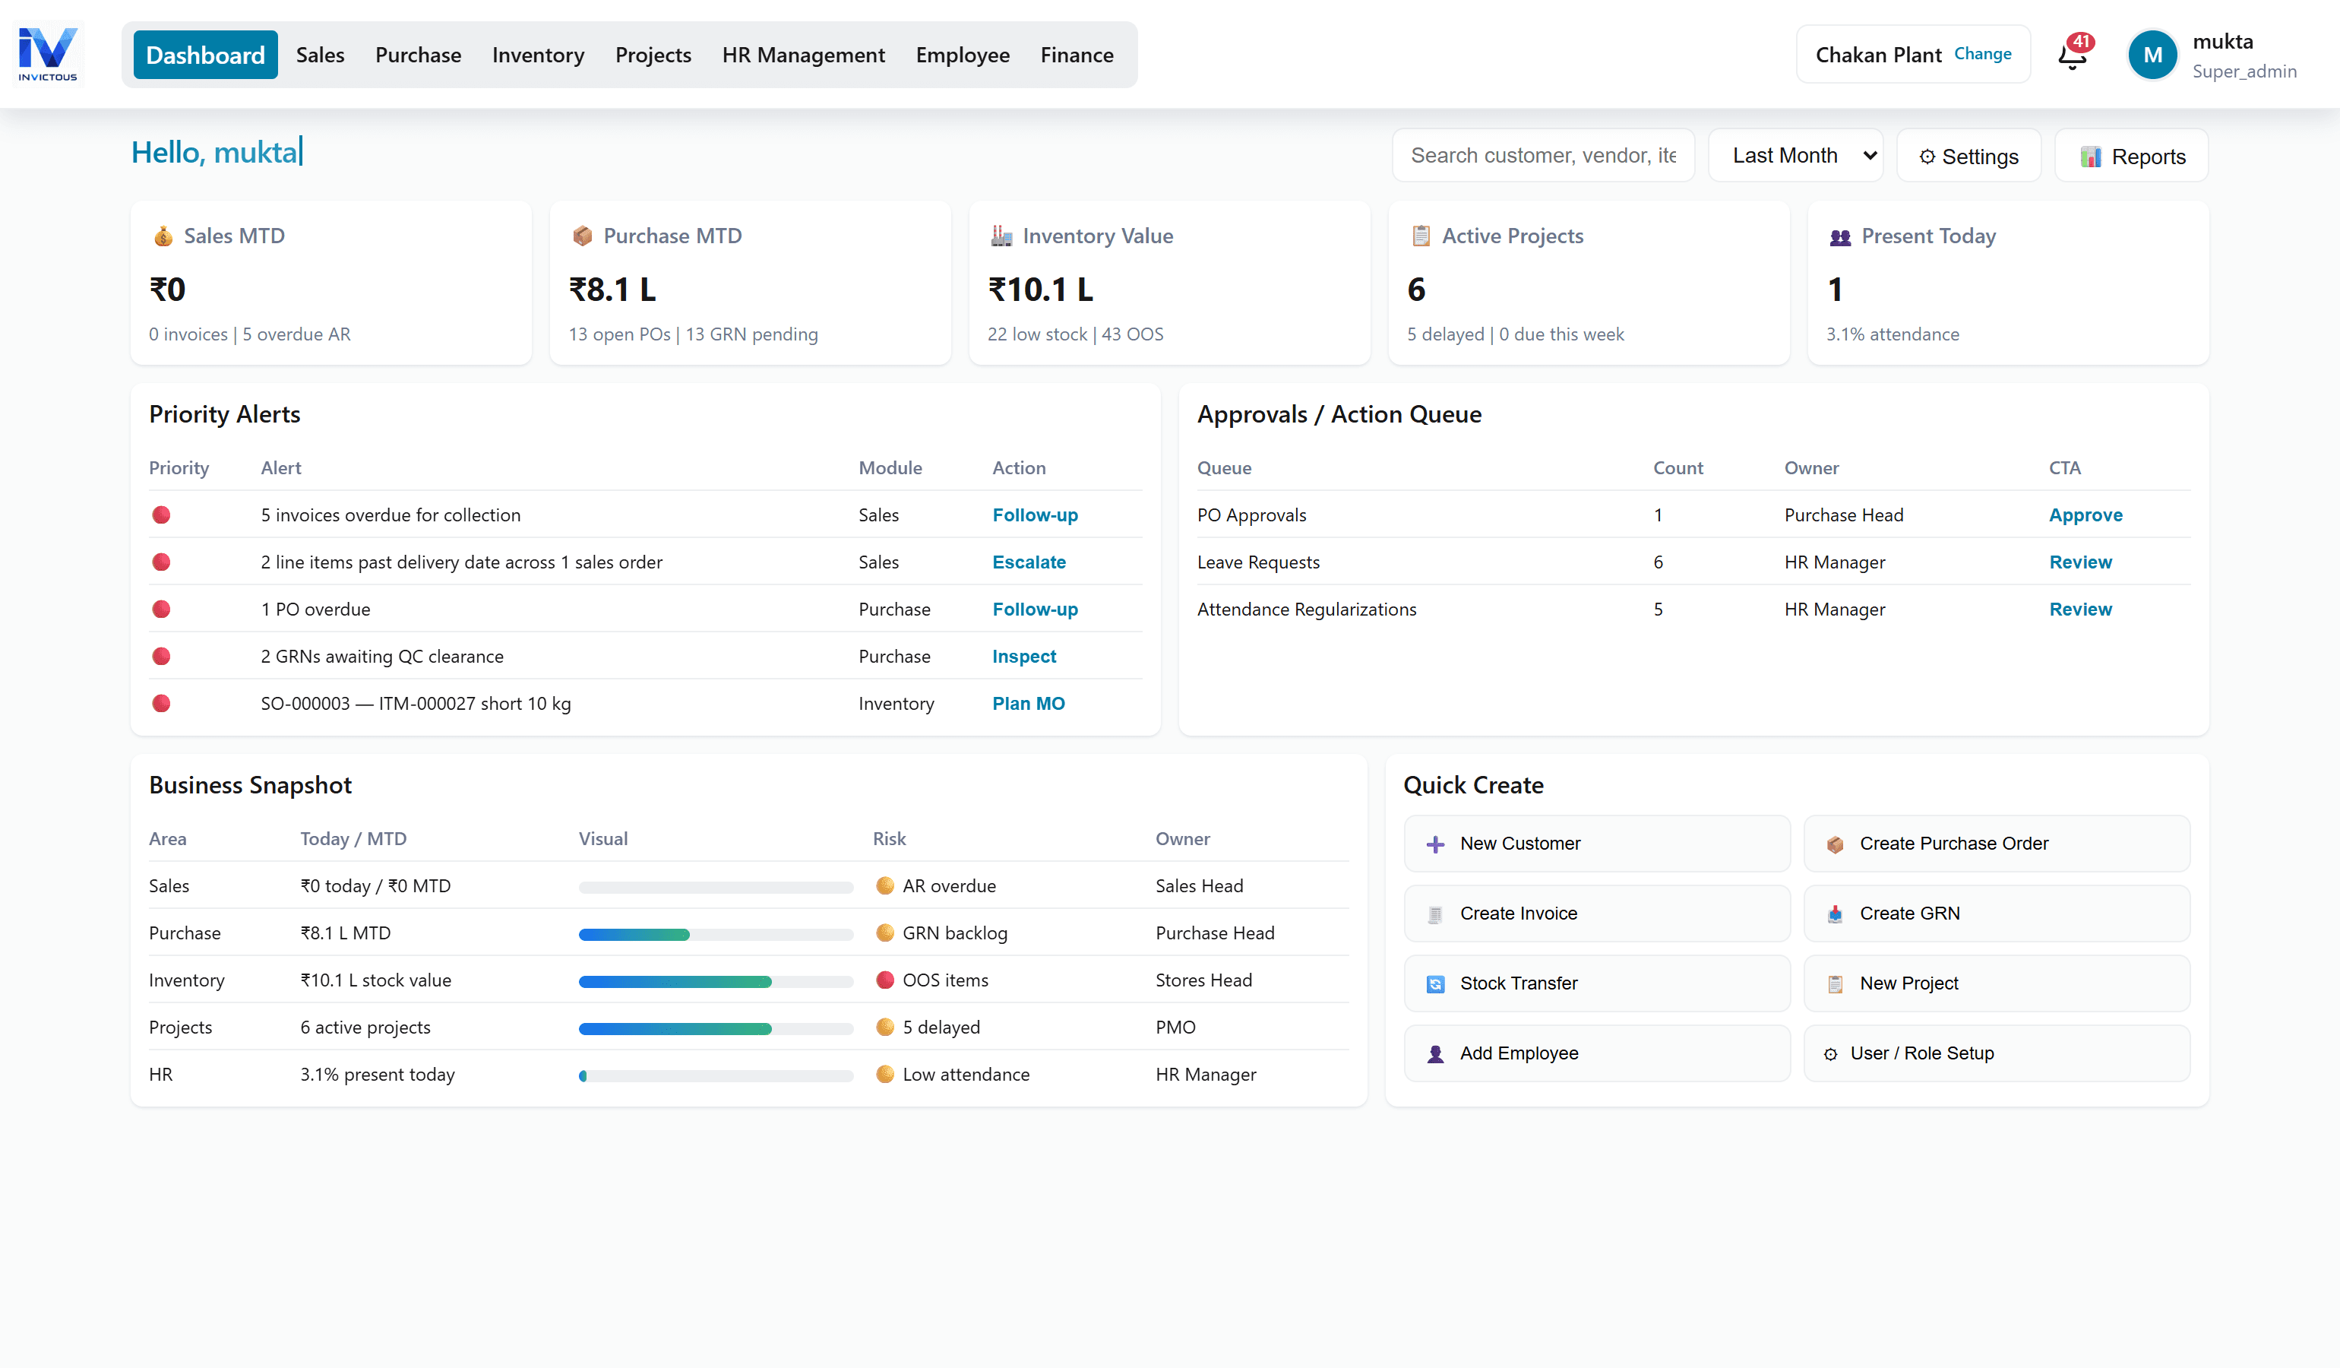Open the Reports button
Image resolution: width=2340 pixels, height=1368 pixels.
pos(2131,156)
